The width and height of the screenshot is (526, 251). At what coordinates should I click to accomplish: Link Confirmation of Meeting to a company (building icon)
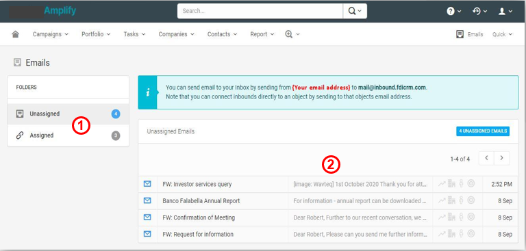coord(451,217)
